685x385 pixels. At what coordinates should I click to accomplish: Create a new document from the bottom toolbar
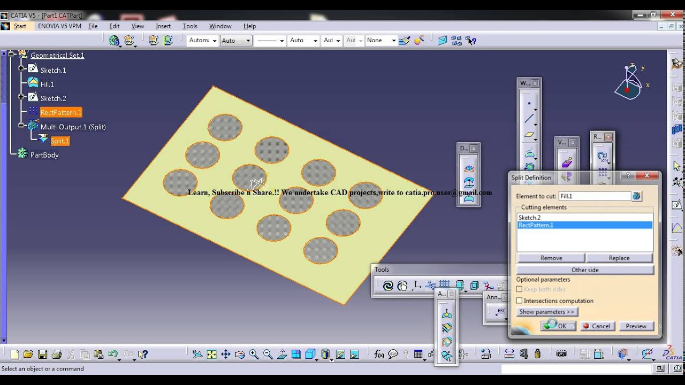pyautogui.click(x=14, y=354)
